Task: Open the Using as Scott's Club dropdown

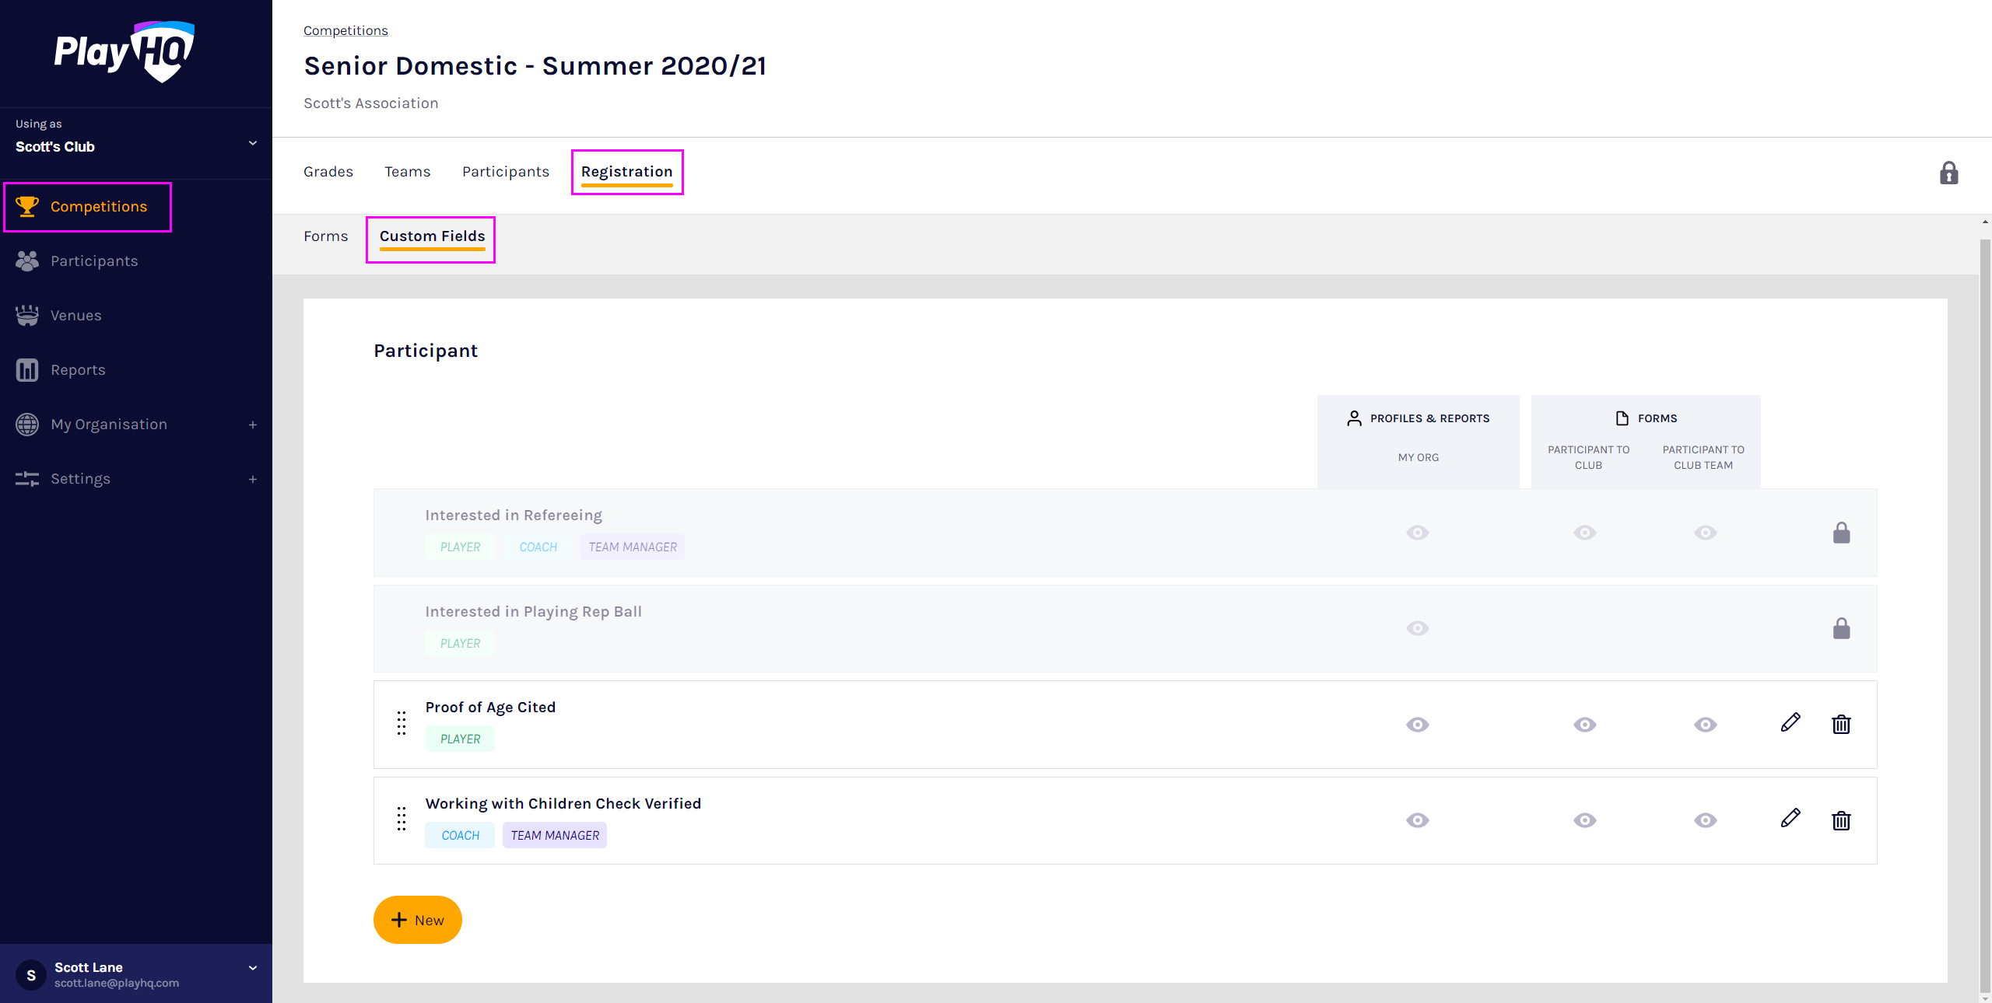Action: point(252,144)
